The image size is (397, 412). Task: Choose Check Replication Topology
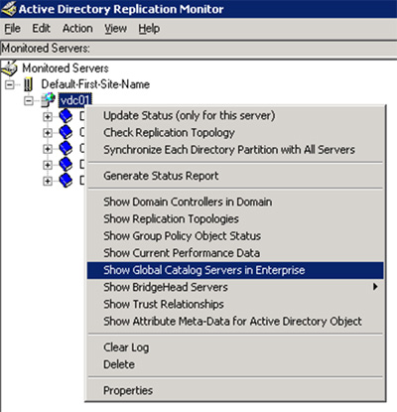pyautogui.click(x=235, y=133)
